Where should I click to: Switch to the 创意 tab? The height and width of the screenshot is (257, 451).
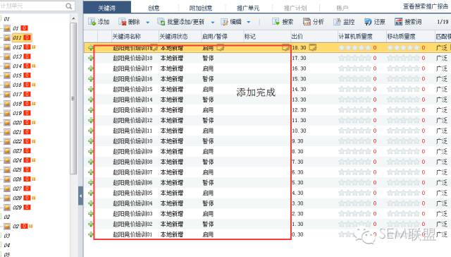click(x=154, y=8)
